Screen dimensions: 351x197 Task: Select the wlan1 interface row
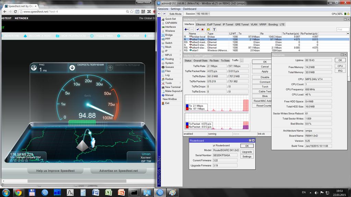coord(266,51)
